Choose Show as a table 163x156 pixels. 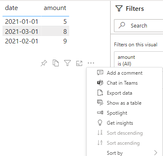click(x=124, y=103)
